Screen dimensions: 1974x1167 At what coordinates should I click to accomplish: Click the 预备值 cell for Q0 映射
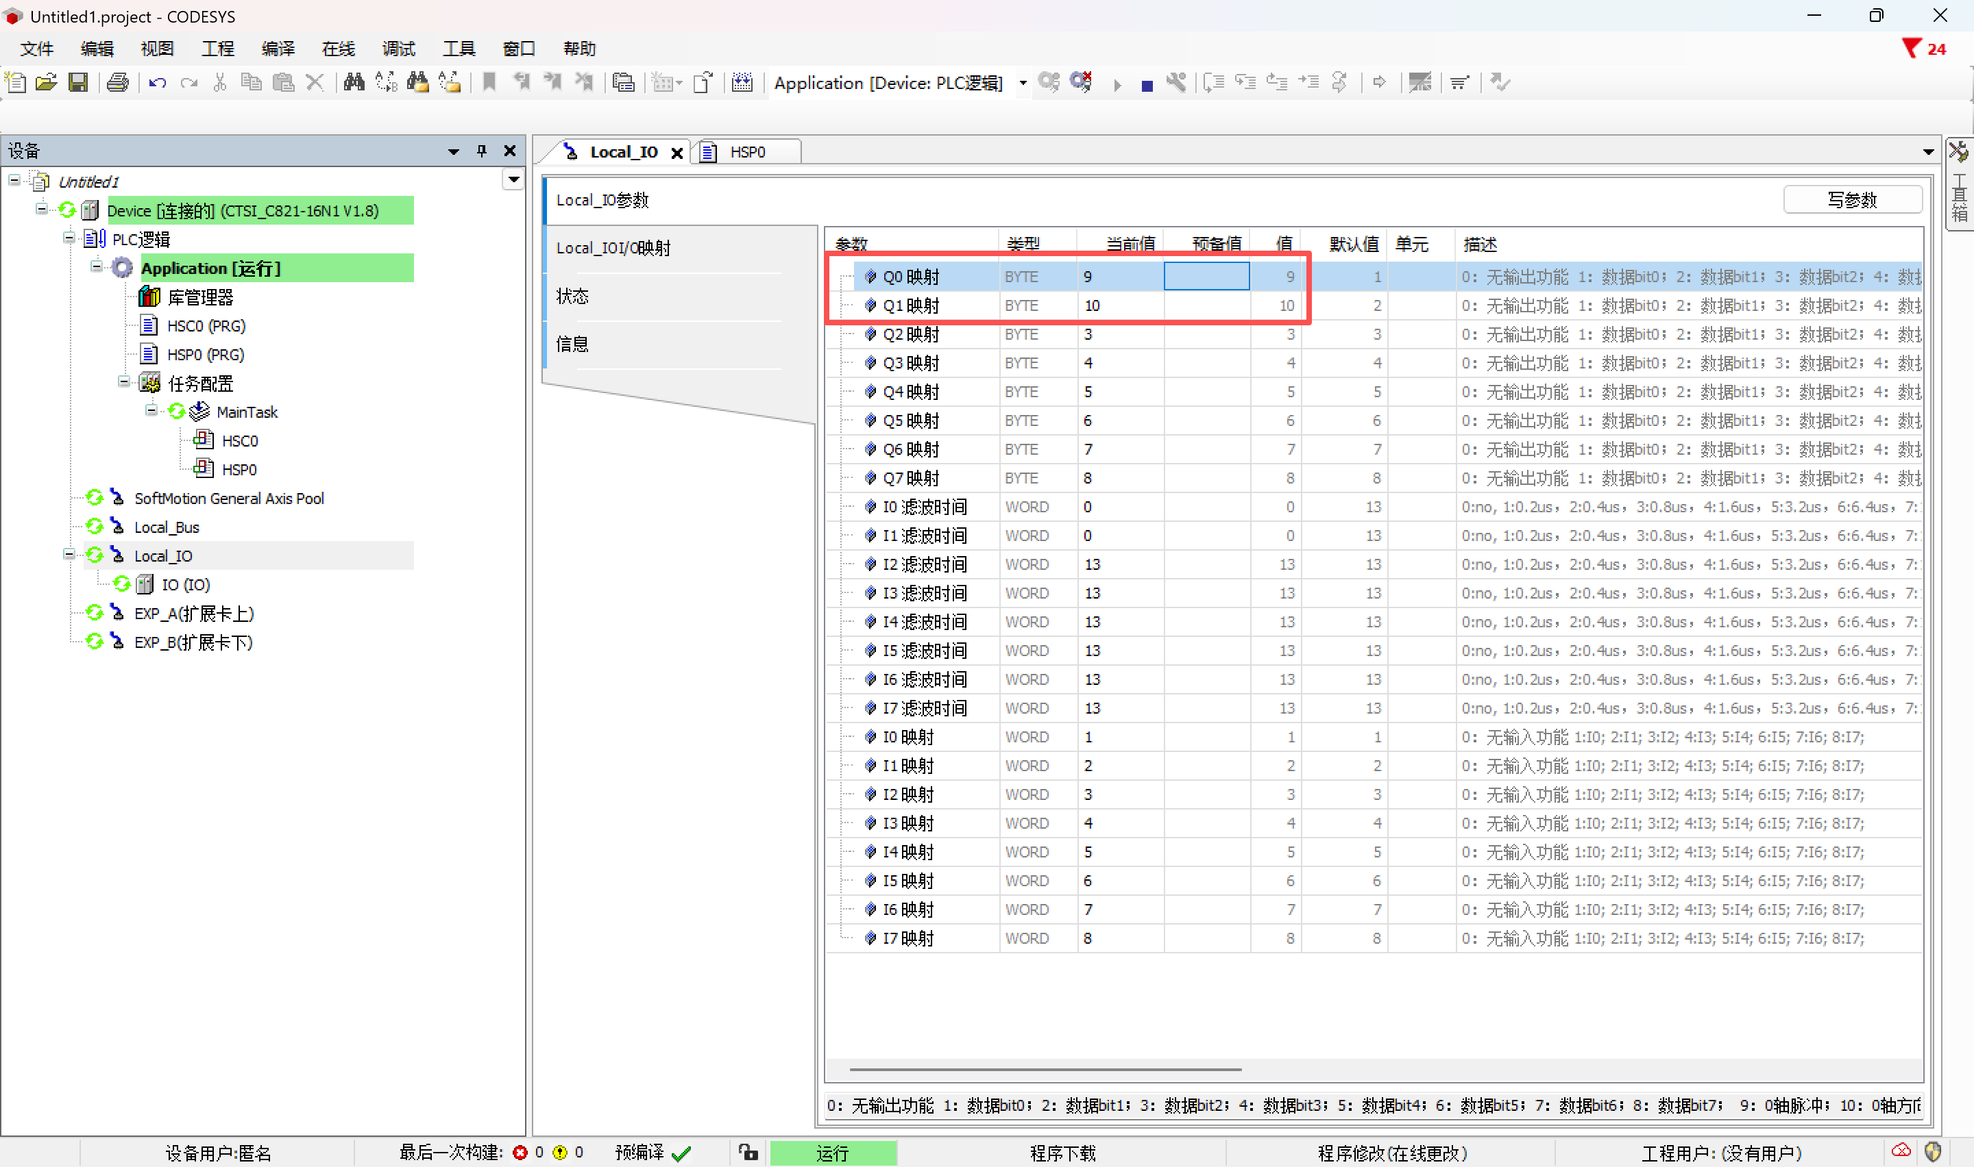1206,276
